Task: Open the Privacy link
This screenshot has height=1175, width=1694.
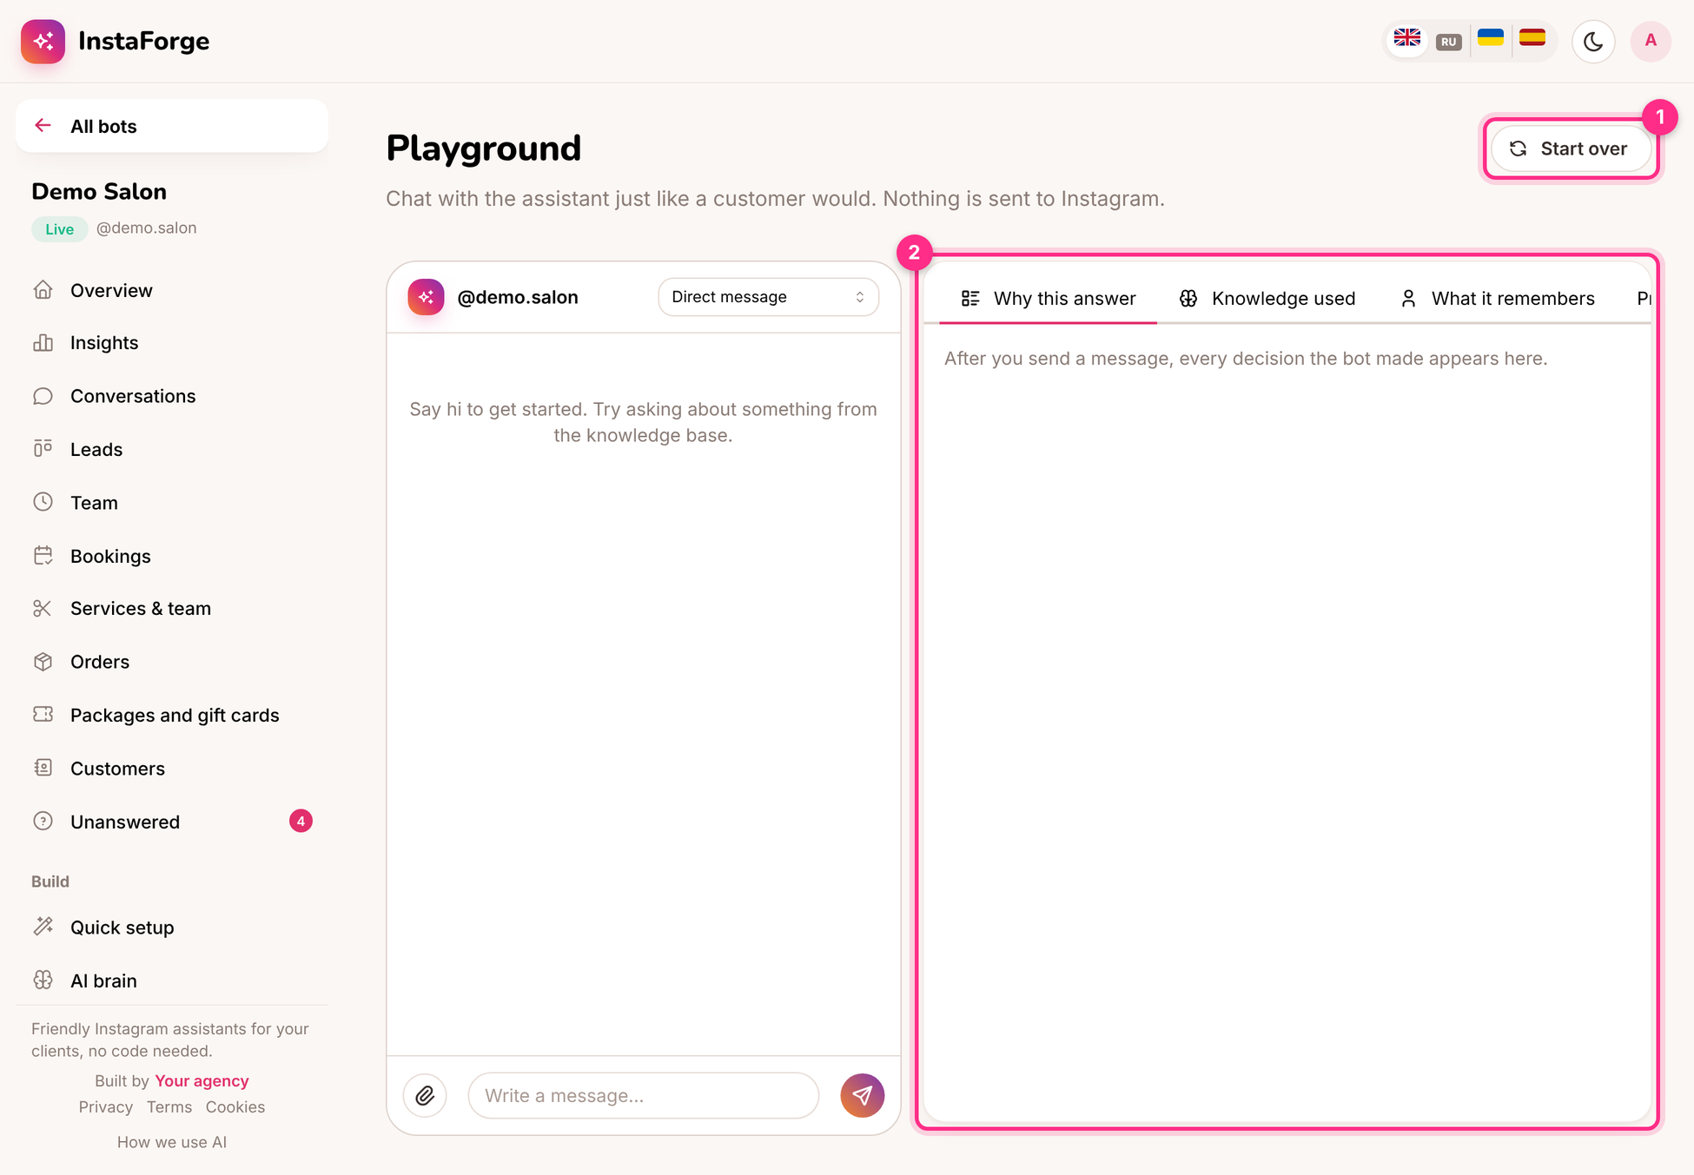Action: (106, 1106)
